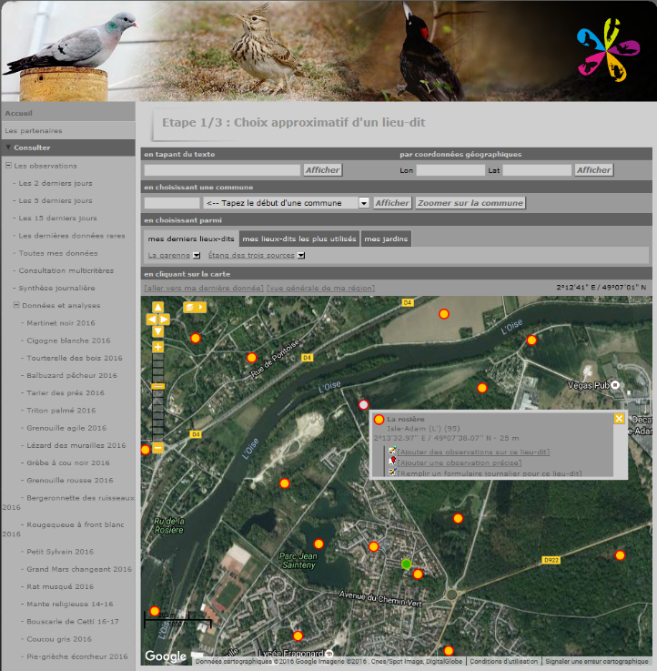Pan the map down with arrow
Screen dimensions: 657x671
point(157,331)
